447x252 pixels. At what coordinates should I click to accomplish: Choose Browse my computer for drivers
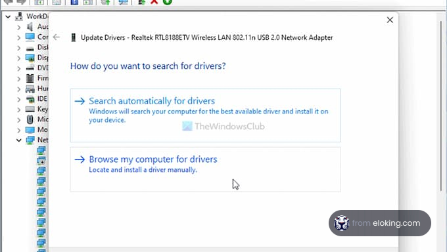point(205,169)
